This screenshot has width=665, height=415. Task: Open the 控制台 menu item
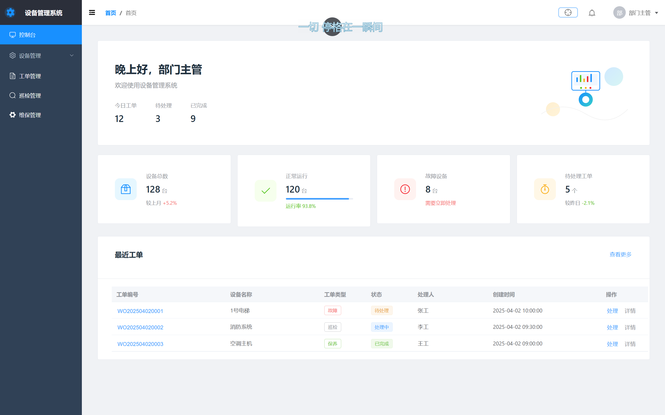(27, 35)
